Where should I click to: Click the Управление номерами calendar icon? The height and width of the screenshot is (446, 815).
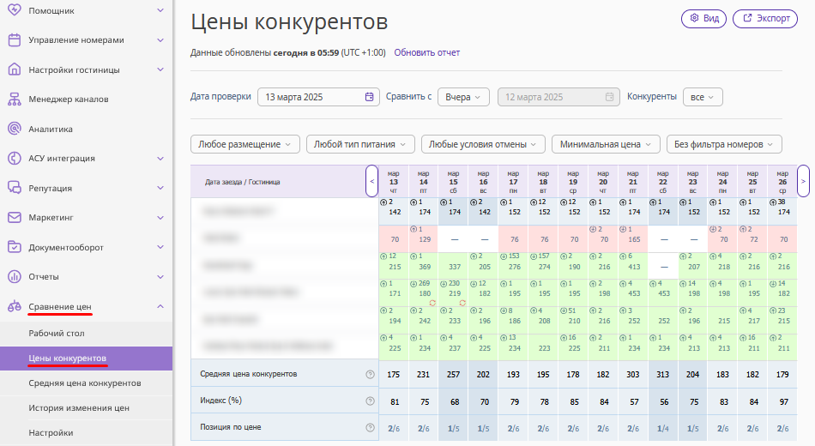click(15, 40)
